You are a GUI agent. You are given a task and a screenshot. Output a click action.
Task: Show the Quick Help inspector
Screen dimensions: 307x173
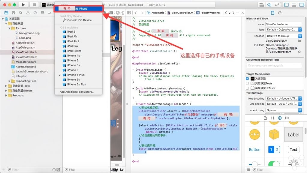[280, 13]
